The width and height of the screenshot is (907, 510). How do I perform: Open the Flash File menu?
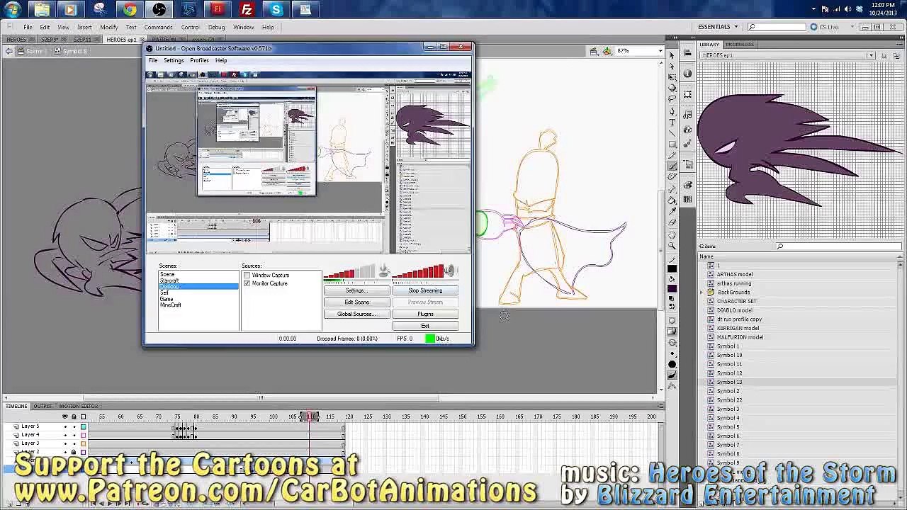click(x=28, y=27)
